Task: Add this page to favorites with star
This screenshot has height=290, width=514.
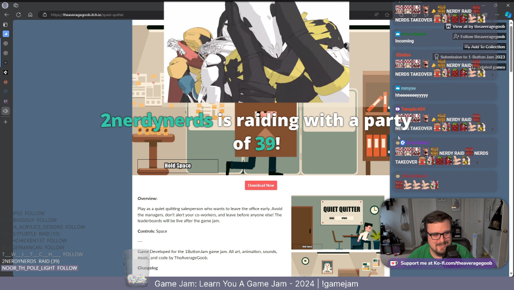Action: click(x=387, y=15)
